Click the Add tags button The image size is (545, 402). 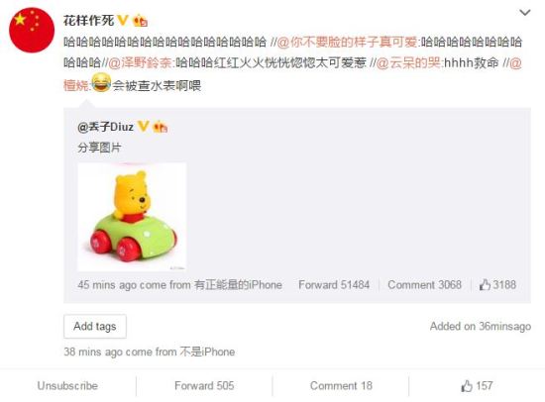coord(95,327)
